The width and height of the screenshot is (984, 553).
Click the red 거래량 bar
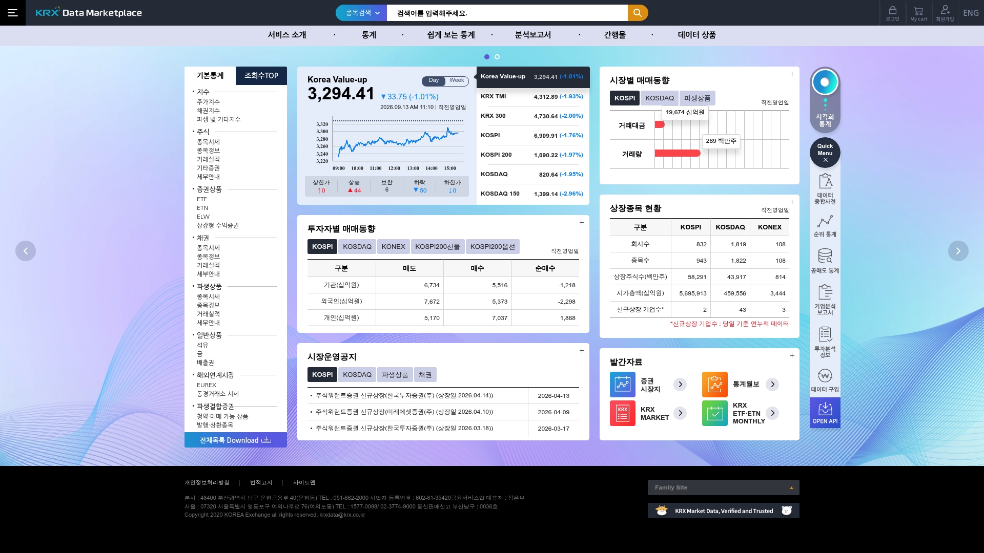click(678, 153)
